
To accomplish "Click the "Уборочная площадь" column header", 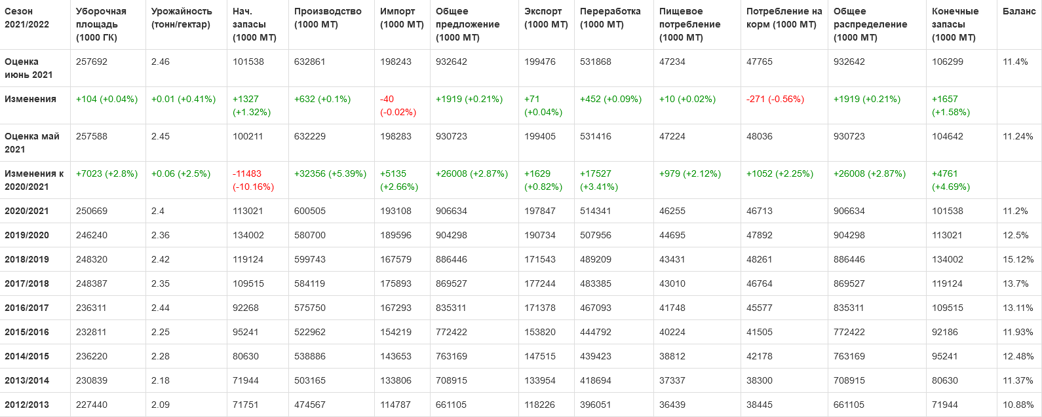I will tap(101, 24).
